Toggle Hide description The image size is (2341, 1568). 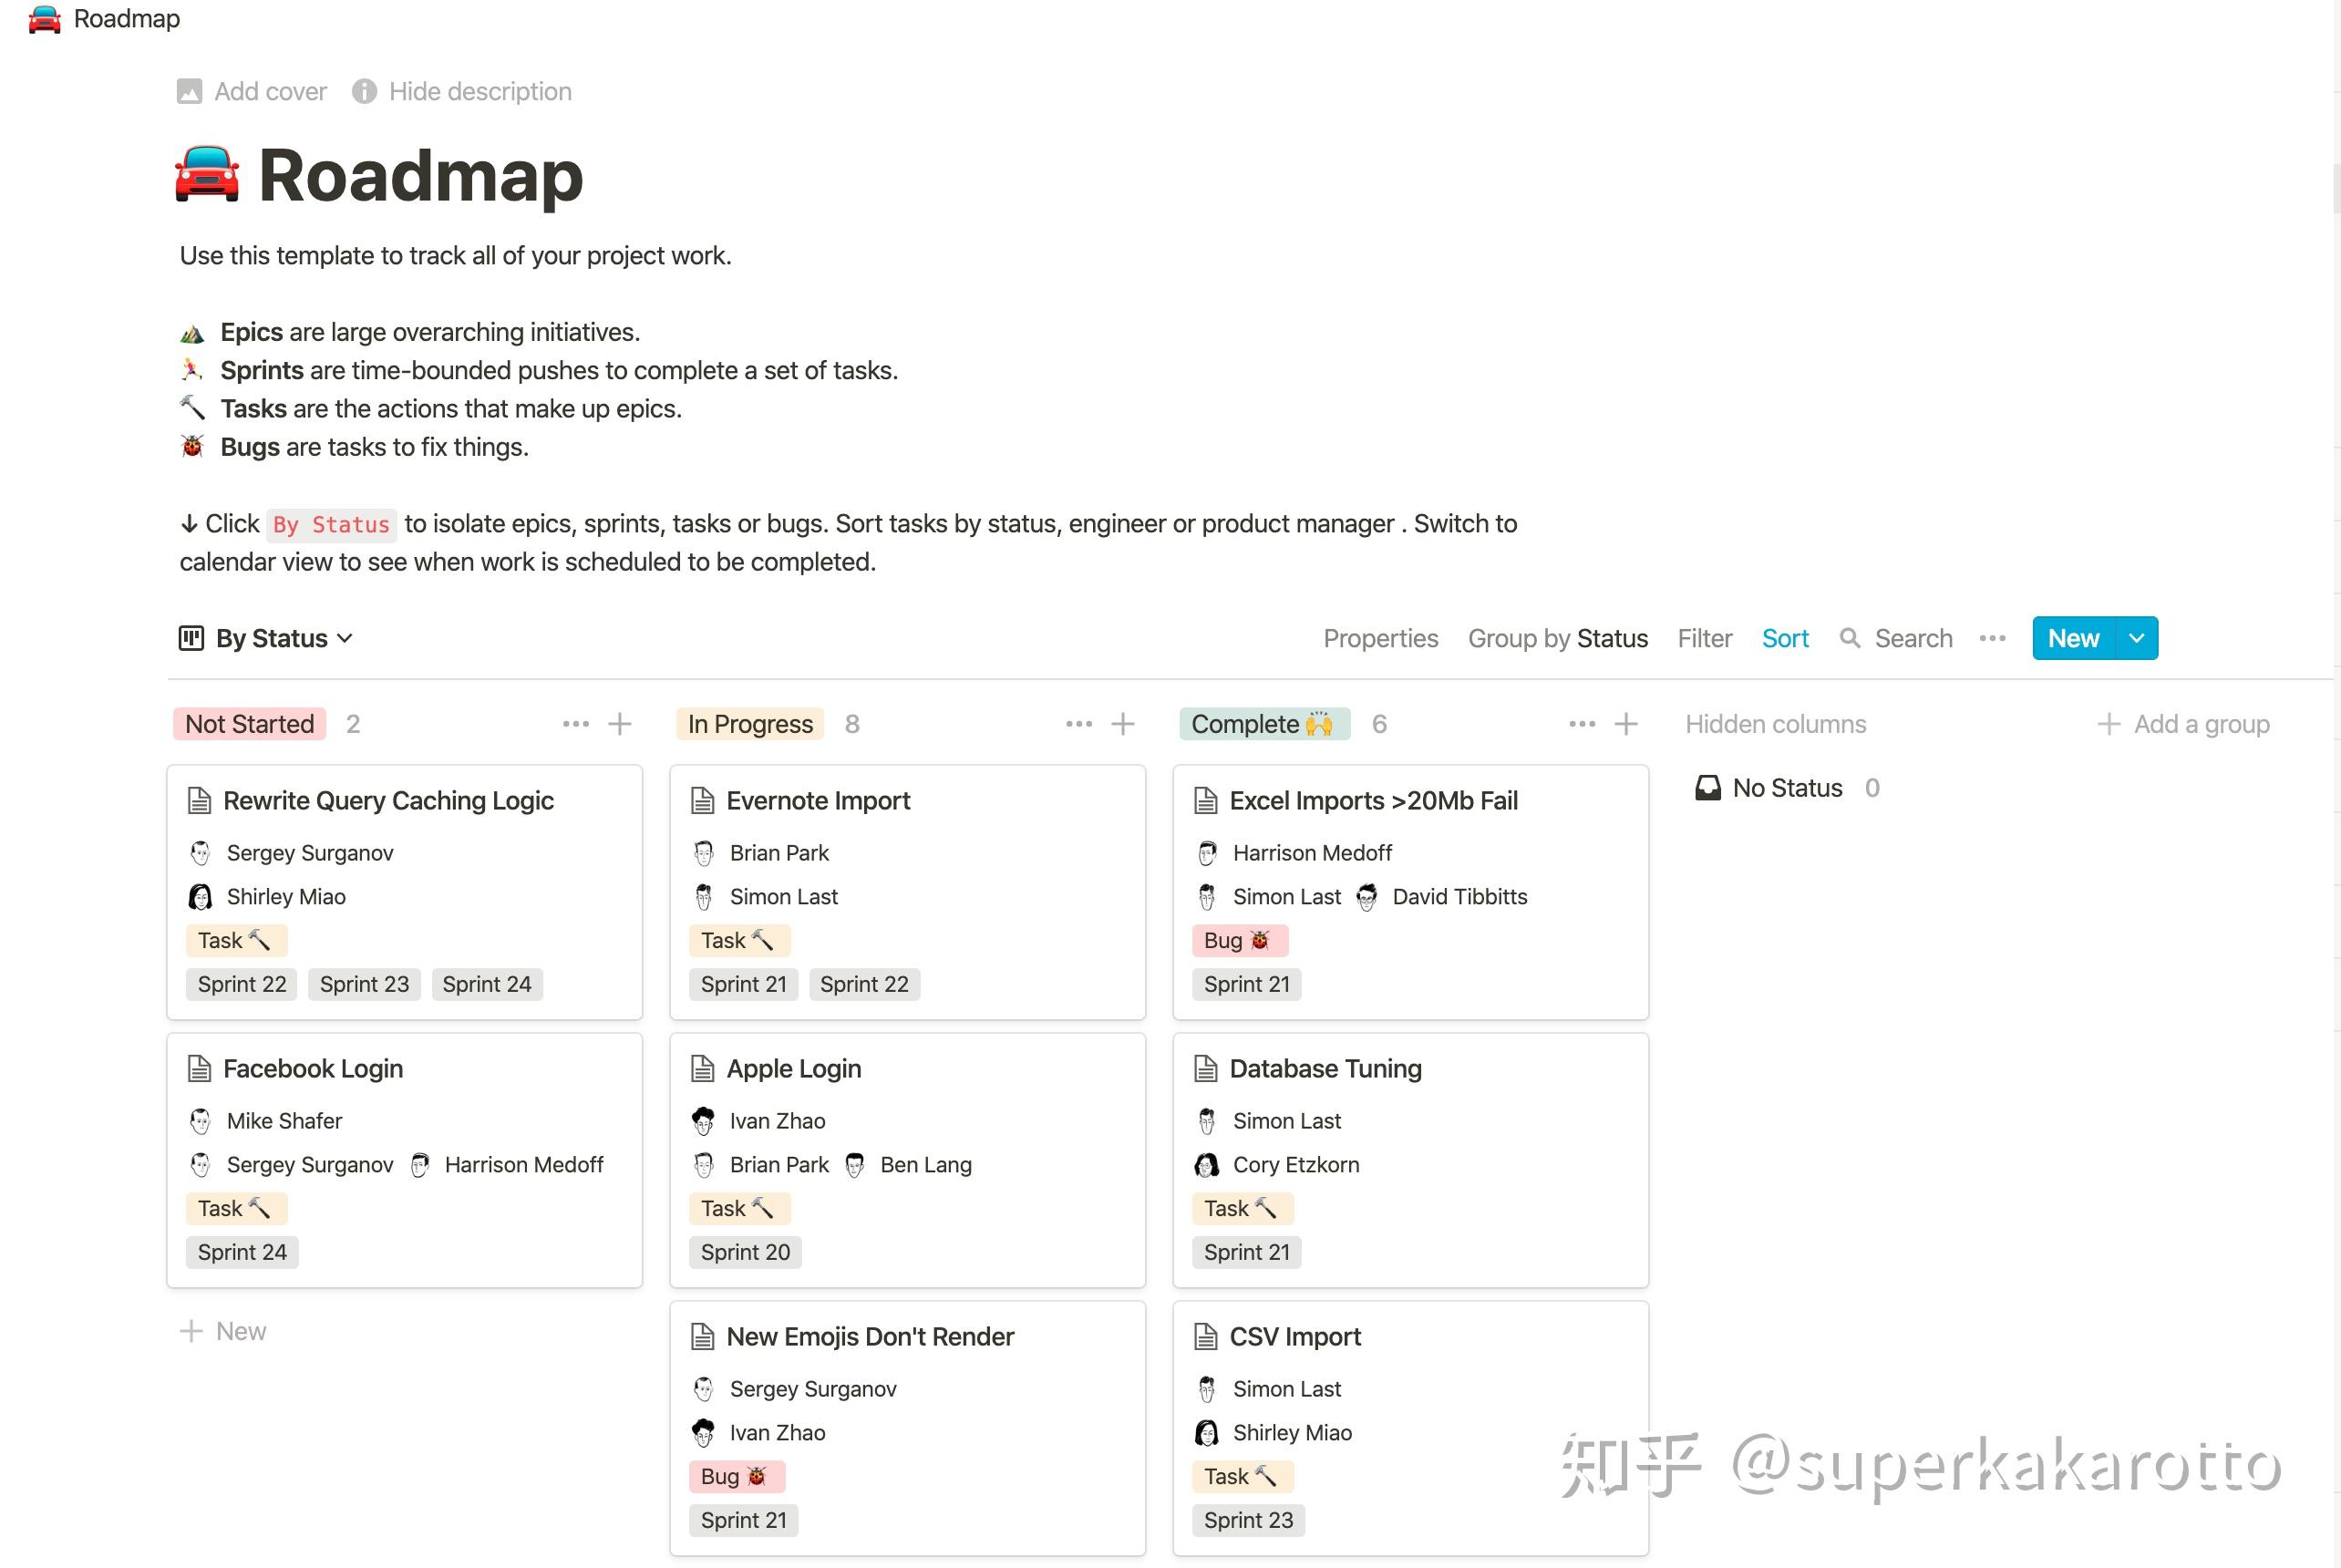click(x=462, y=92)
